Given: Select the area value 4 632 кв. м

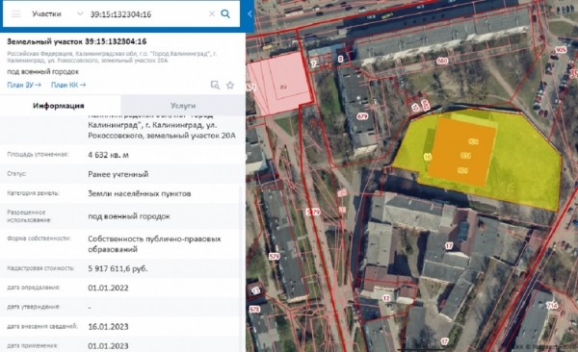Looking at the screenshot, I should 108,155.
